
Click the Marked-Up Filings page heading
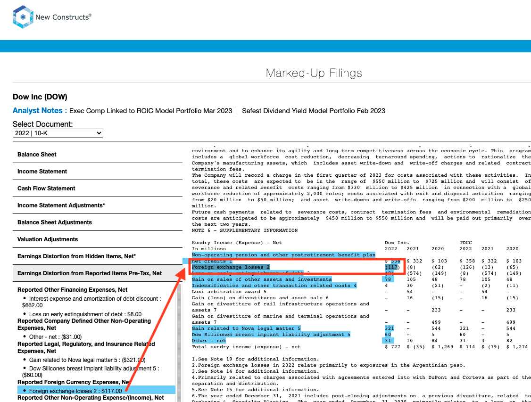(314, 73)
